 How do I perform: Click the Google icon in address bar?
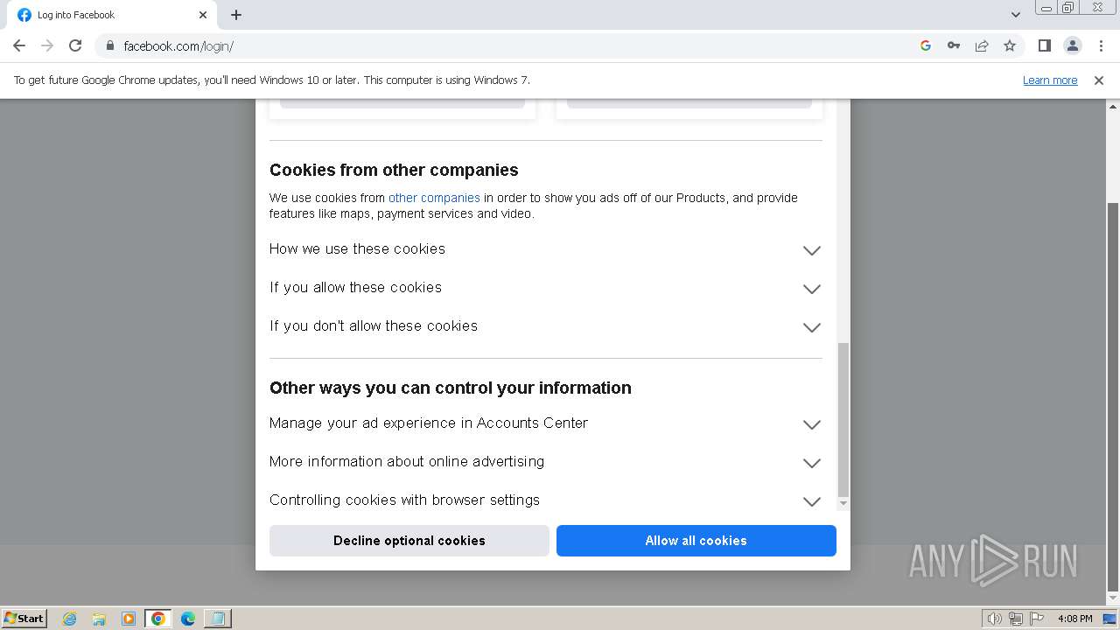pos(926,45)
